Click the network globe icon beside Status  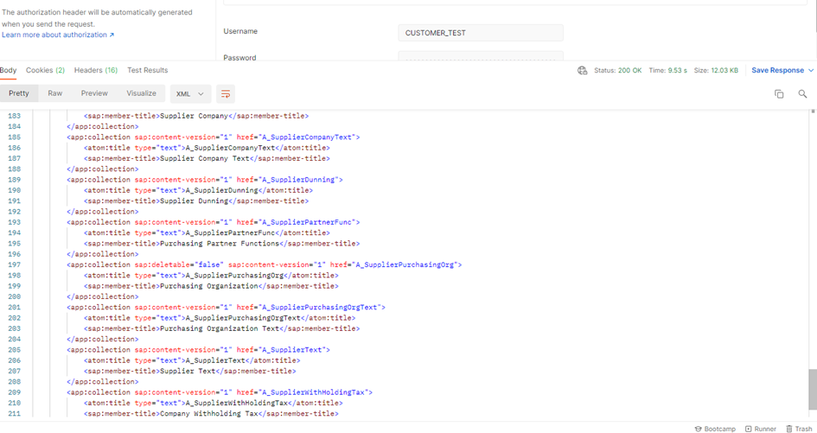pyautogui.click(x=582, y=71)
